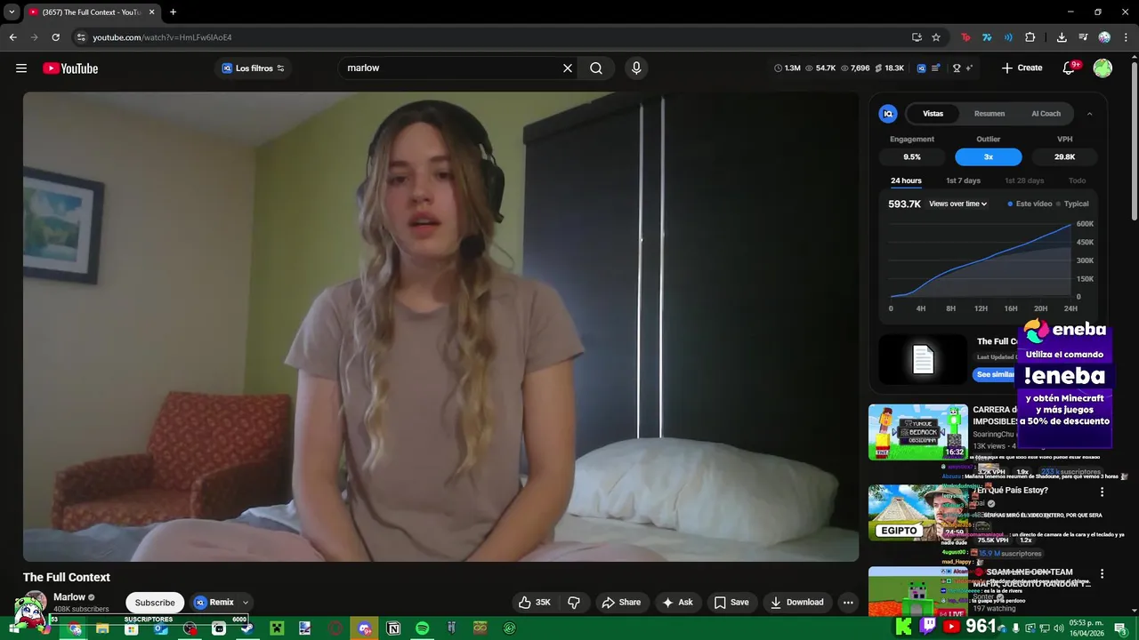Select the 29.8K VPH pill
1139x640 pixels.
[1064, 157]
